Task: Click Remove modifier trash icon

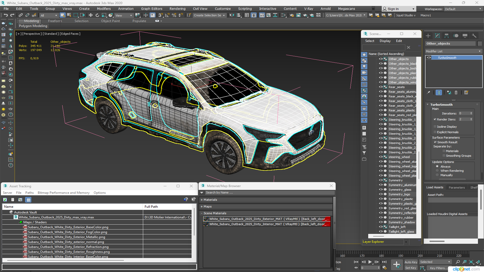Action: pyautogui.click(x=456, y=93)
